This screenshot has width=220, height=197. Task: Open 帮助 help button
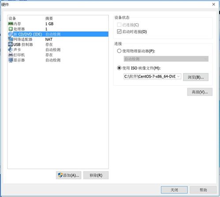point(203,190)
